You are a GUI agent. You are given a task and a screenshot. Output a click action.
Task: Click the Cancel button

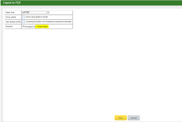click(x=134, y=118)
